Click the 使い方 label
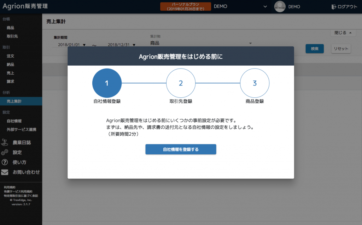This screenshot has width=362, height=225. point(19,162)
